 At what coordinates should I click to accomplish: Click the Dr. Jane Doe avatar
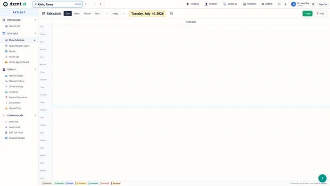point(293,4)
